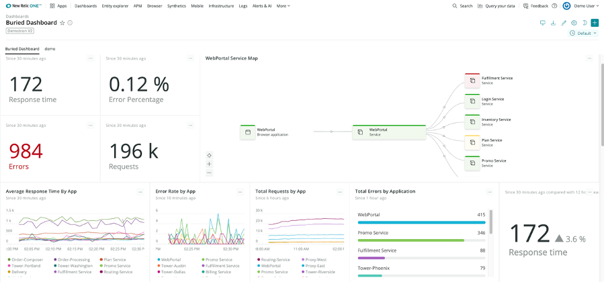The height and width of the screenshot is (282, 604).
Task: Select the WebPortal Browser application node
Action: (248, 132)
